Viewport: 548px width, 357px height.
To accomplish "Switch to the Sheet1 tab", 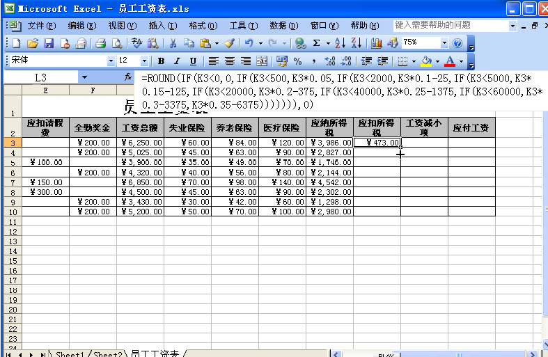I will pos(70,354).
